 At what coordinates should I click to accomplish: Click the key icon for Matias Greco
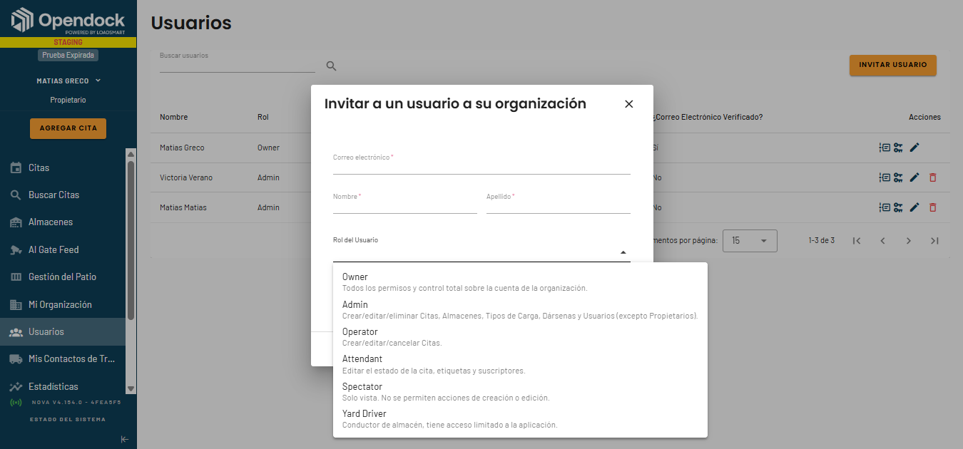(x=899, y=148)
